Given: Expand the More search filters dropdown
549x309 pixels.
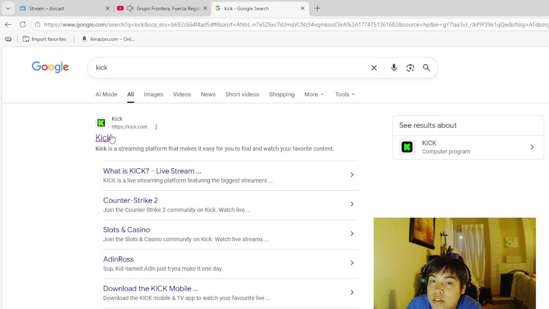Looking at the screenshot, I should (x=314, y=94).
